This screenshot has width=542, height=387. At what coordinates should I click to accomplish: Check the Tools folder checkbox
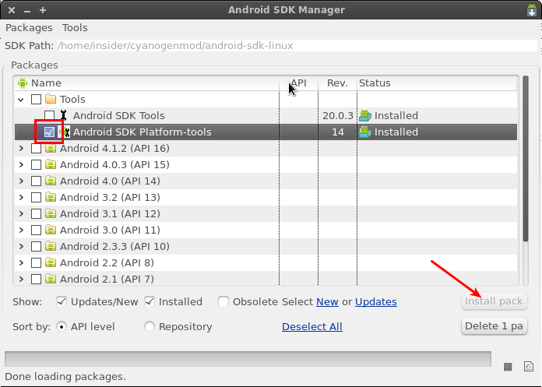(36, 99)
